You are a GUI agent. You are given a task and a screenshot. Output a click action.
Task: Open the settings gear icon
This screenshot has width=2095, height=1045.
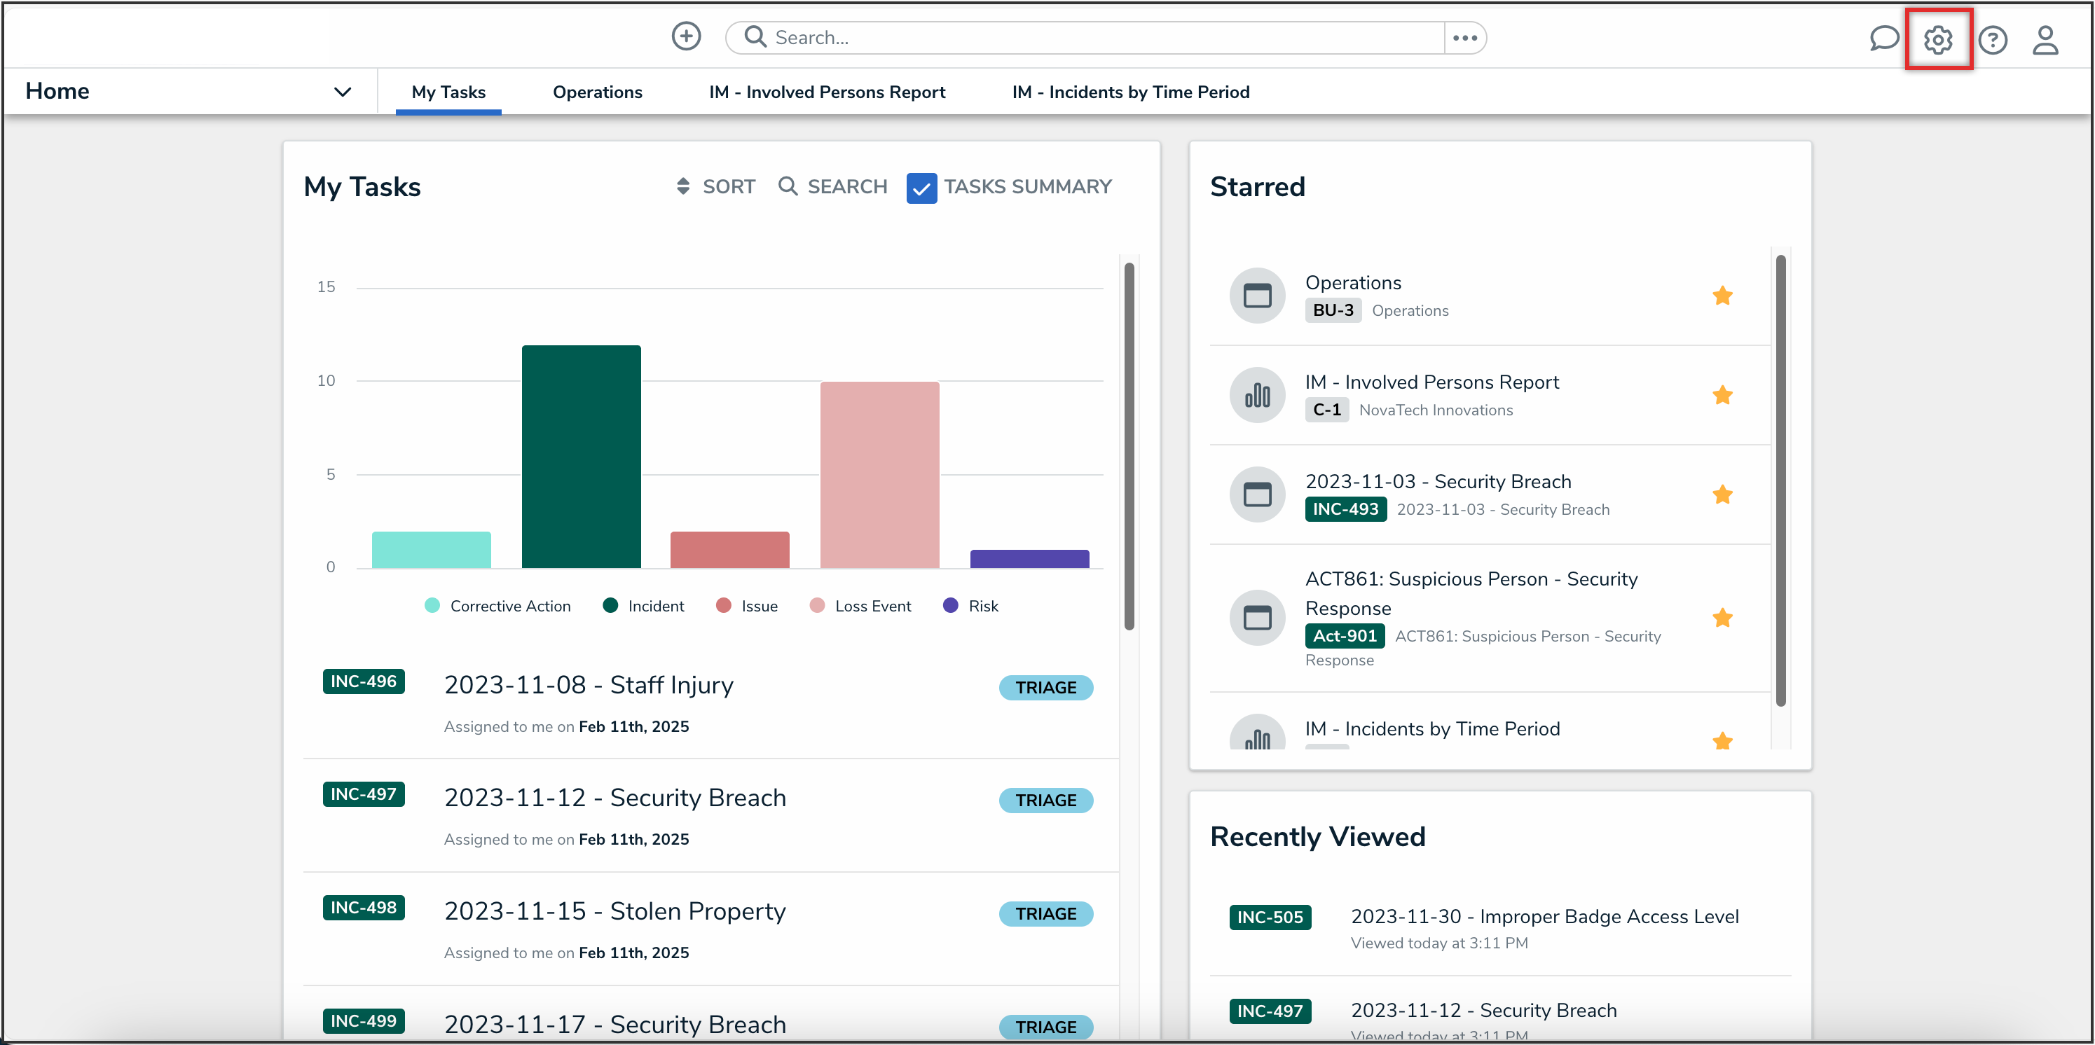[1938, 40]
